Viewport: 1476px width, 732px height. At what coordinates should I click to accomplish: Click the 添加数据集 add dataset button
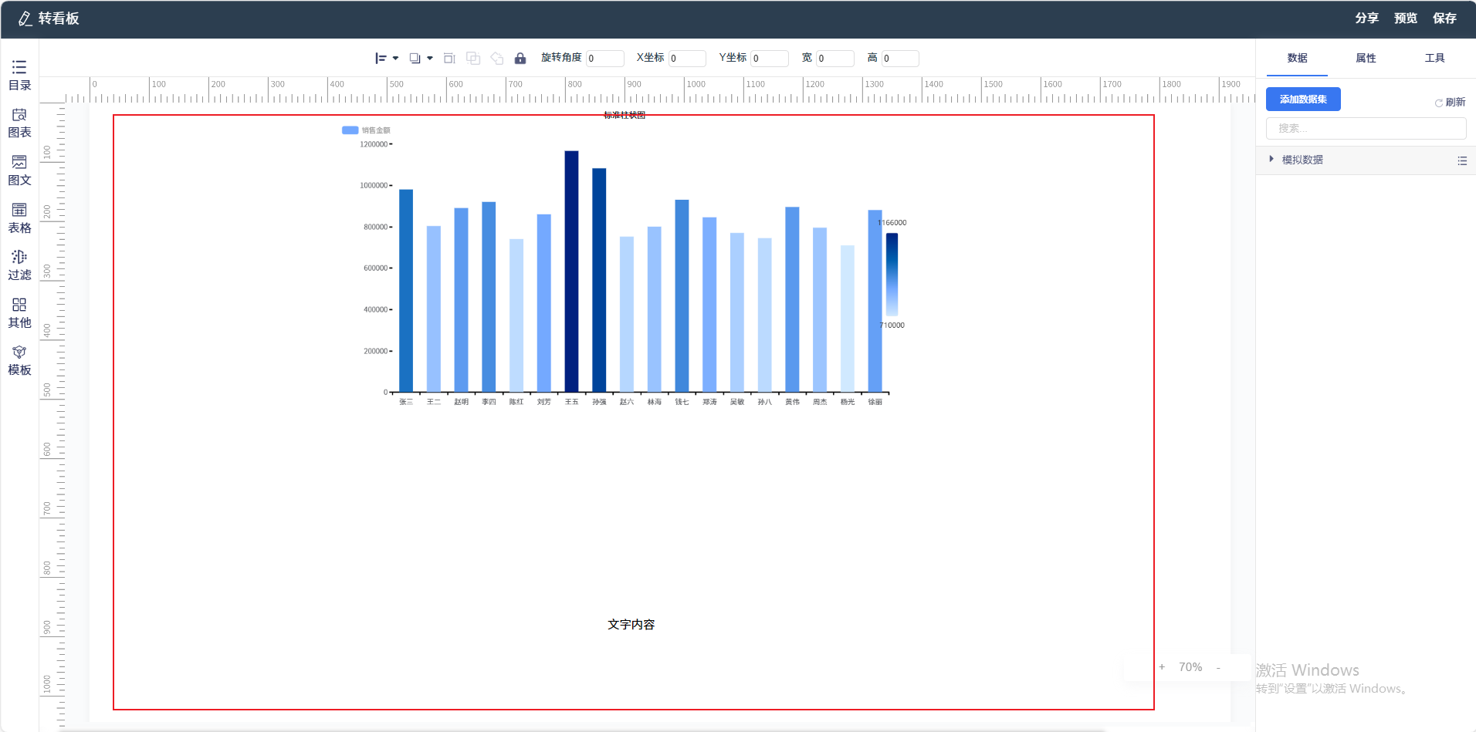1303,100
